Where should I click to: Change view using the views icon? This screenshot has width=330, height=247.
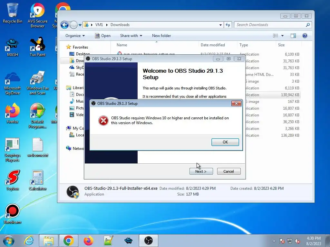click(x=276, y=36)
